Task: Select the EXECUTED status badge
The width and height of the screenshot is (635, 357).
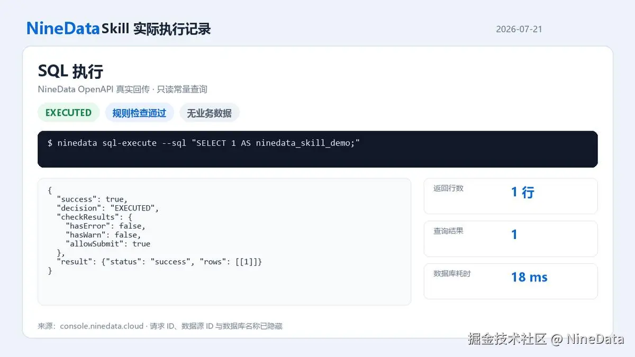Action: tap(68, 113)
